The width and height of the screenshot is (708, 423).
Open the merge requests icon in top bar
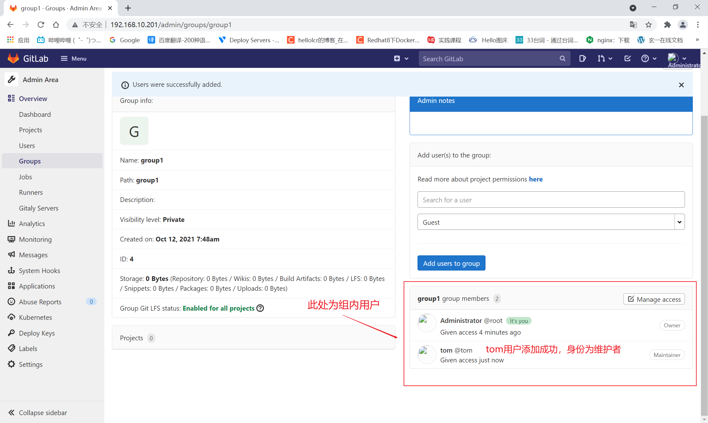(x=602, y=58)
